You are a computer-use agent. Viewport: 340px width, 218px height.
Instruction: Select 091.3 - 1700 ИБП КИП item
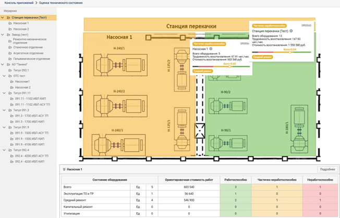point(30,122)
